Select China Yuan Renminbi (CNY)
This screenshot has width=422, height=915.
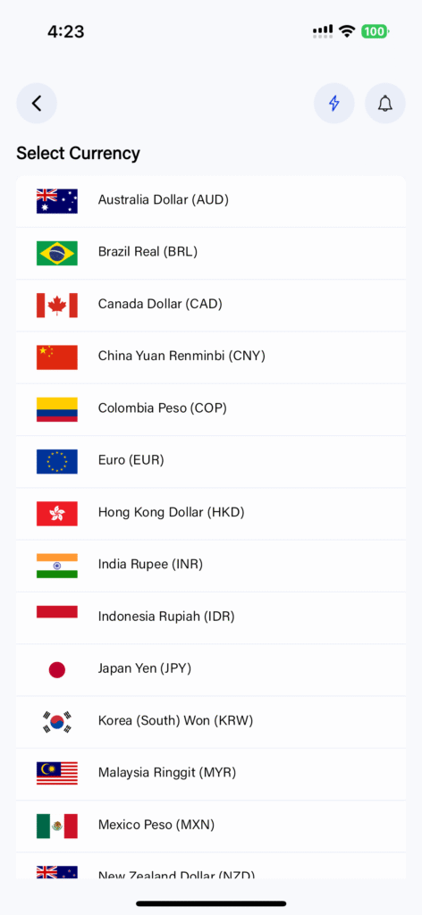point(211,357)
